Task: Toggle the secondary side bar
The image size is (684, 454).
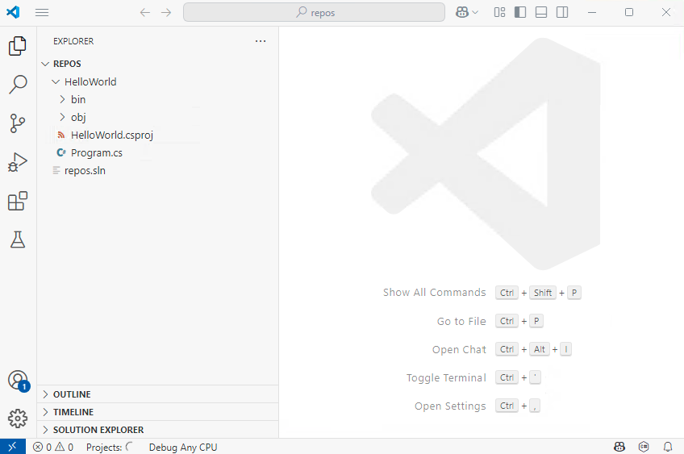Action: (562, 12)
